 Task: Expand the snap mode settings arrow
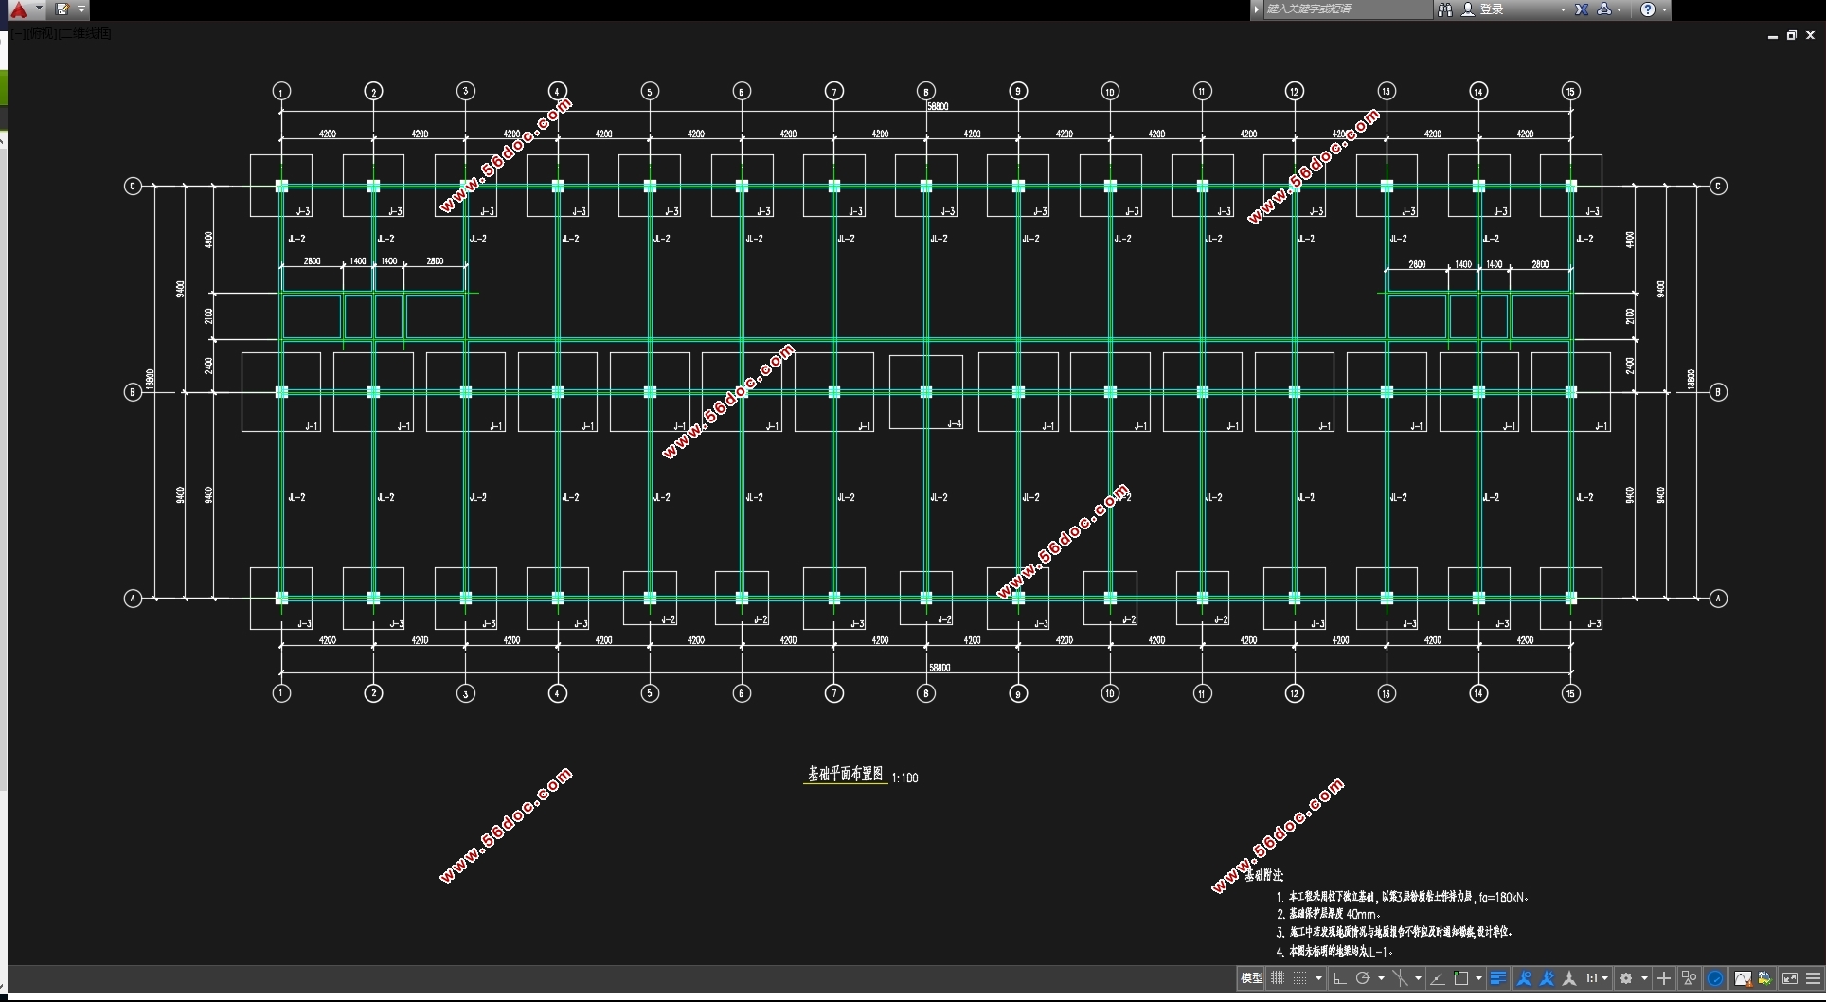click(x=1318, y=978)
